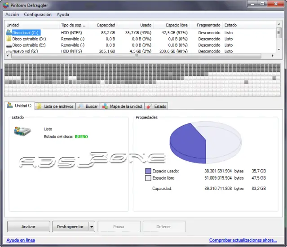Click the Espacio usado purple color swatch

[148, 171]
